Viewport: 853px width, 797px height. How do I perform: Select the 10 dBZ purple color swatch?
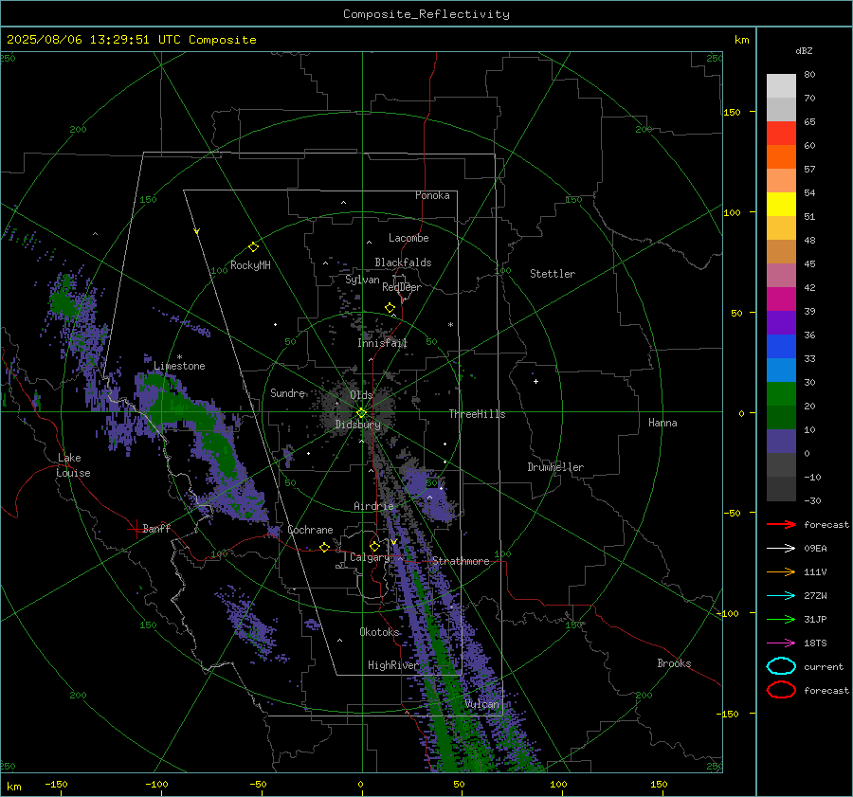coord(781,442)
